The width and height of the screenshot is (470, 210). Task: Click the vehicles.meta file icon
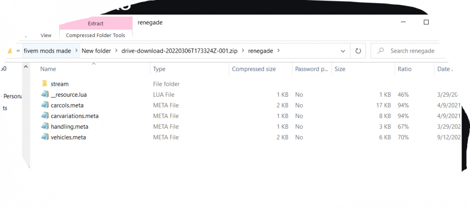(45, 137)
